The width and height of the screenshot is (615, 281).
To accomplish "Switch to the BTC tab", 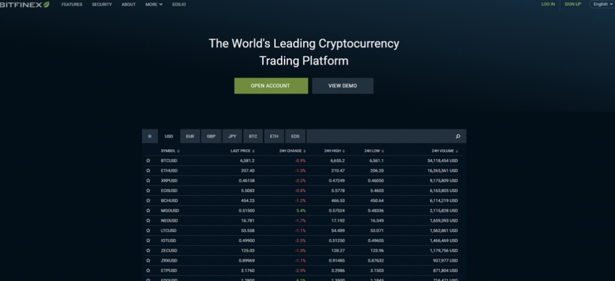I will click(253, 136).
